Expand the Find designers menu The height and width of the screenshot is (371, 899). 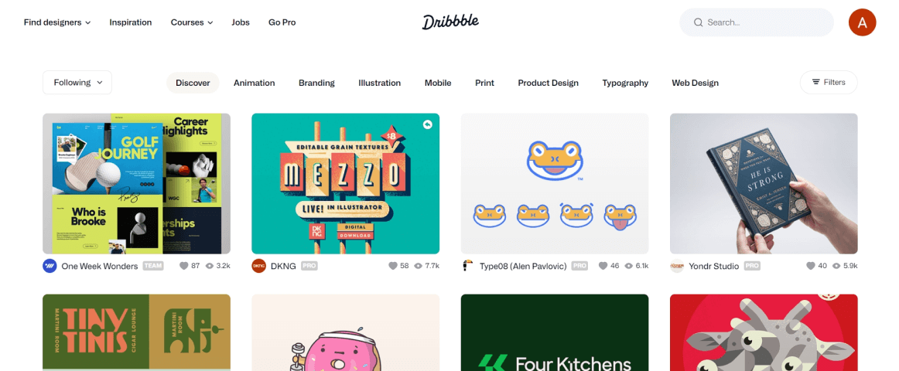coord(57,22)
